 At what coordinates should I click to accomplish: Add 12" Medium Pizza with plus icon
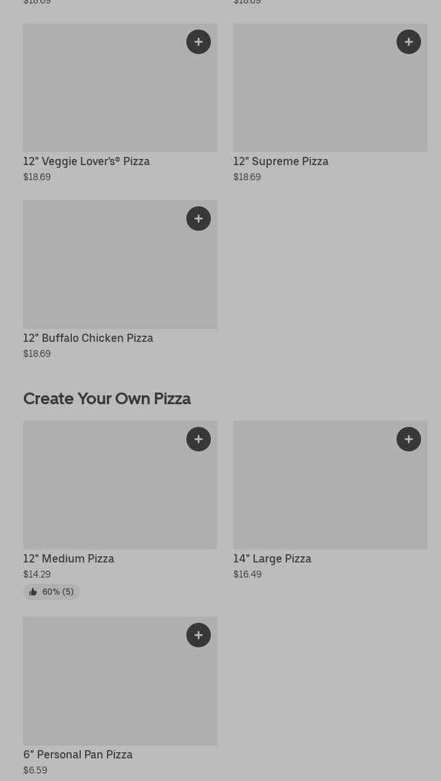coord(199,439)
